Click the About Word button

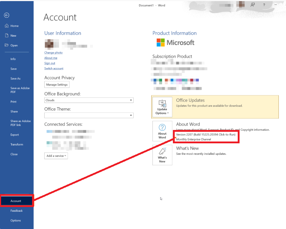coord(162,131)
